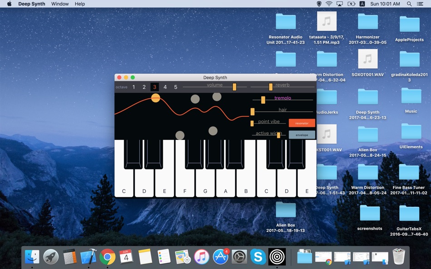Open the App Store with badge
This screenshot has width=431, height=269.
point(221,257)
